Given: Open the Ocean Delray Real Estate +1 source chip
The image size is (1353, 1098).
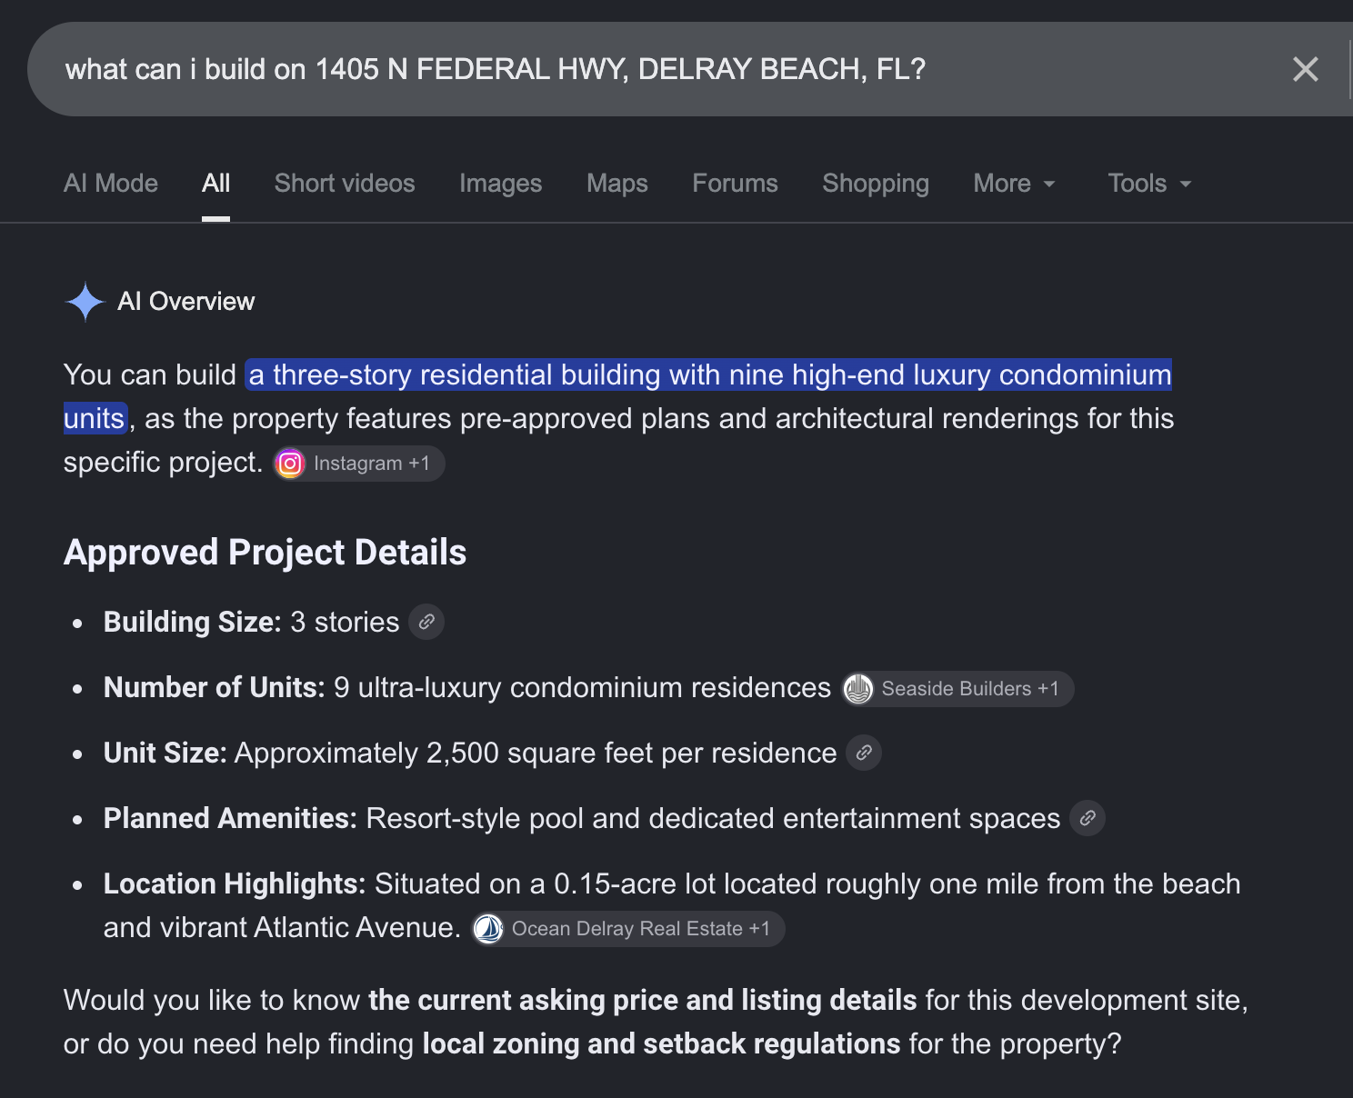Looking at the screenshot, I should click(x=628, y=929).
